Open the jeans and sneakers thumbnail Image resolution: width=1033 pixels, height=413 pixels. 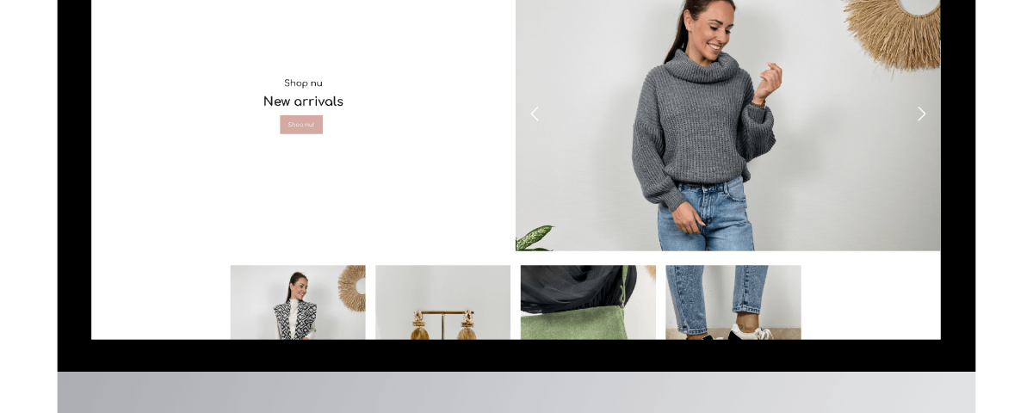pyautogui.click(x=733, y=302)
